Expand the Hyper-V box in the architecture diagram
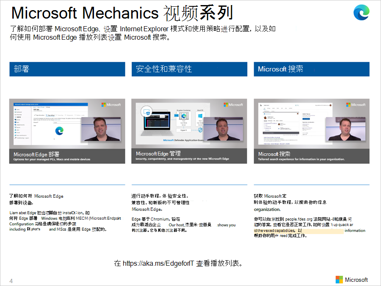The width and height of the screenshot is (381, 286). (183, 130)
